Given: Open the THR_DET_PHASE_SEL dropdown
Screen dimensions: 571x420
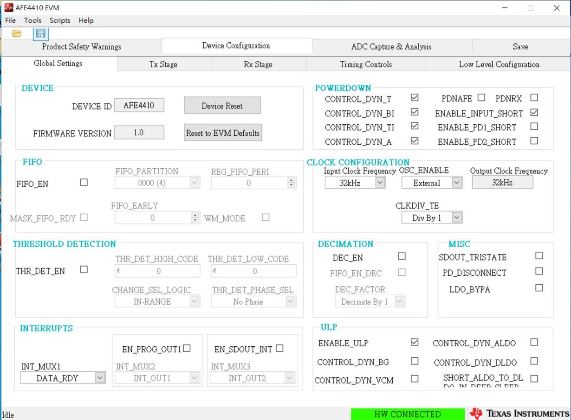Looking at the screenshot, I should coord(253,301).
